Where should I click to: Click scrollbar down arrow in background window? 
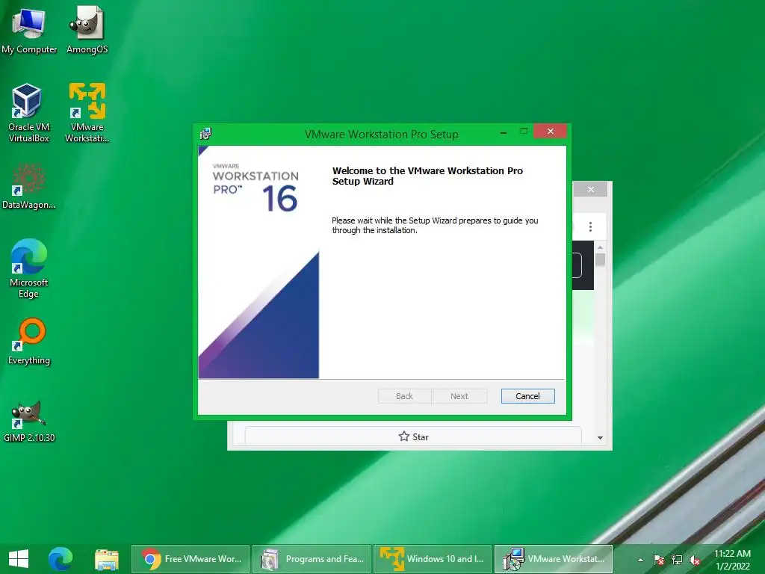pos(600,438)
